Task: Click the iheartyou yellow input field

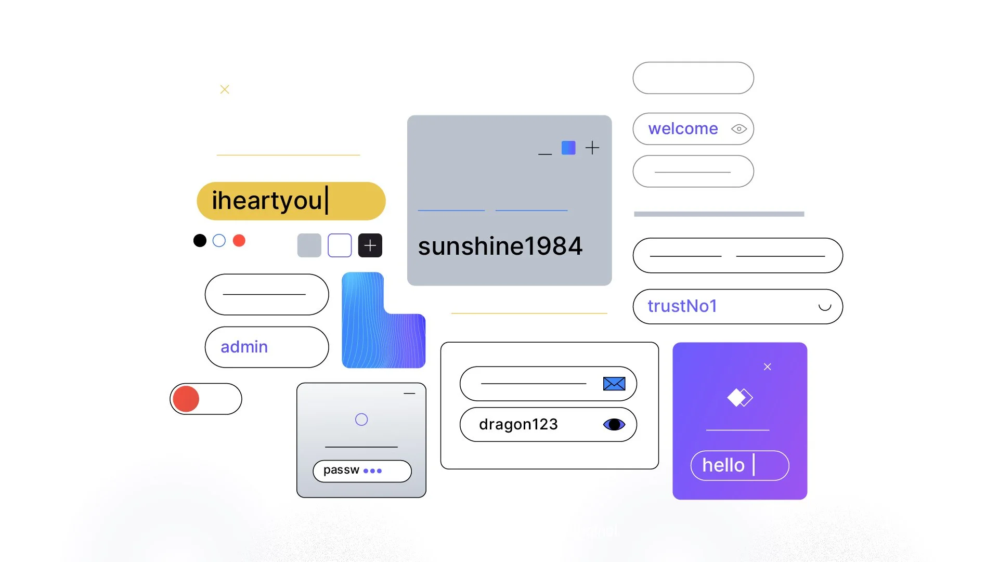Action: 291,201
